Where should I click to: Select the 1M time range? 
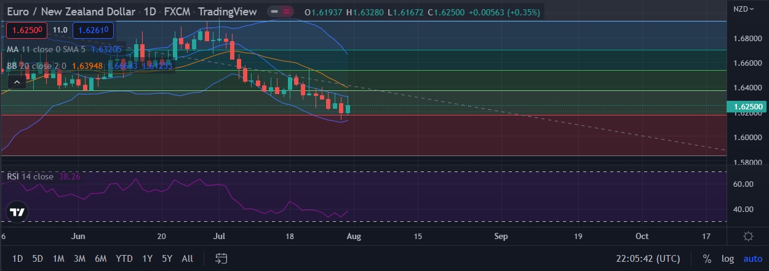pos(58,259)
